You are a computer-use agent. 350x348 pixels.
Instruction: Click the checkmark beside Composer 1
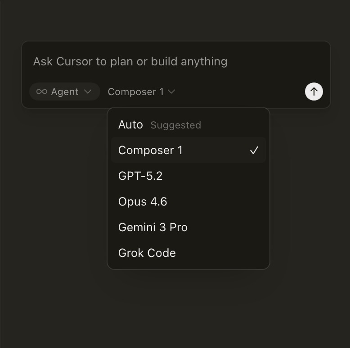[254, 151]
